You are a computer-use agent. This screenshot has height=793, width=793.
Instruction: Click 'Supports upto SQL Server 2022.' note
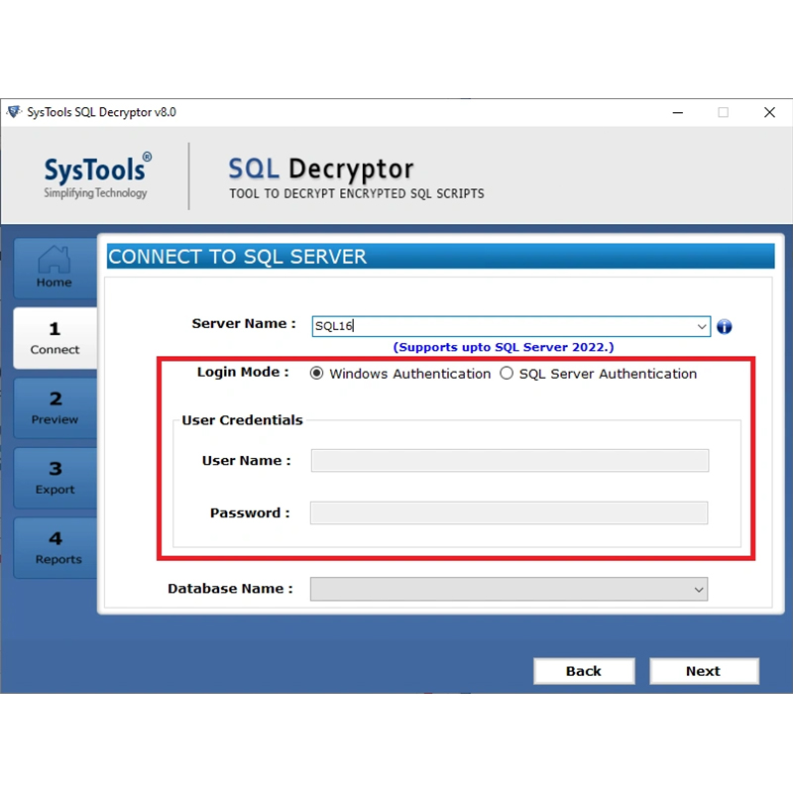click(504, 347)
